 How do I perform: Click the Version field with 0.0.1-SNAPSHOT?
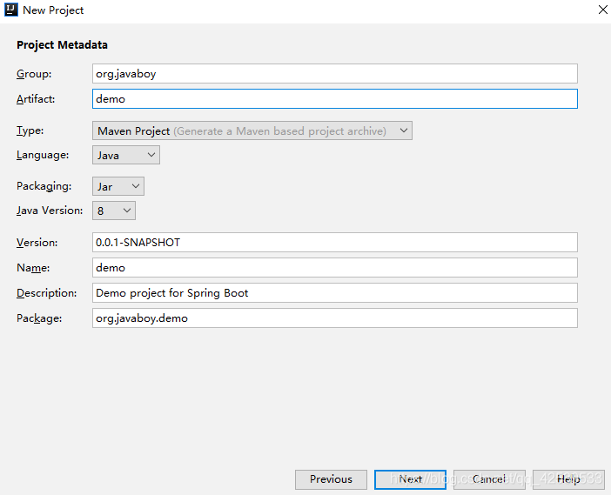pos(335,242)
